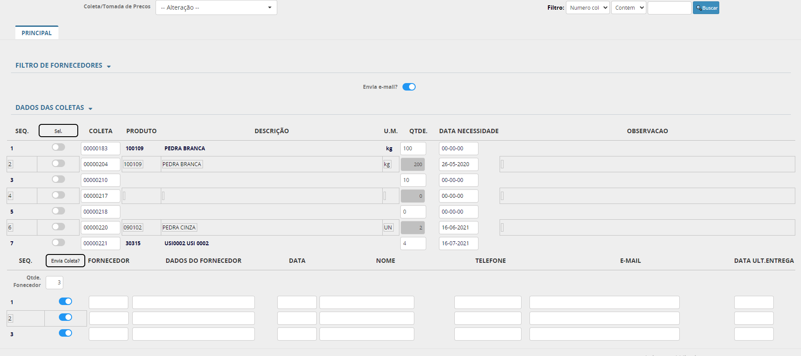Open the Coleta/Tomada de Precos dropdown

[x=216, y=7]
